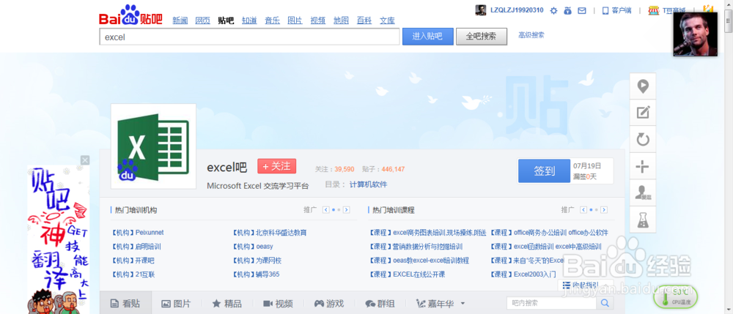Open 【课程】EXCEL在线公开课 link
The width and height of the screenshot is (733, 314).
pyautogui.click(x=407, y=274)
